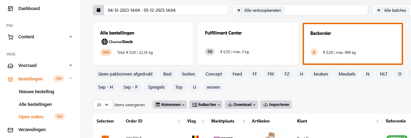Click the Dashboard icon in sidebar

(x=10, y=8)
